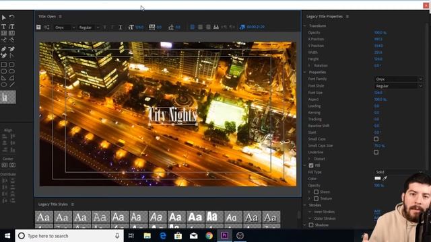Enable the Underline checkbox
Screen dimensions: 431x242
pos(376,153)
